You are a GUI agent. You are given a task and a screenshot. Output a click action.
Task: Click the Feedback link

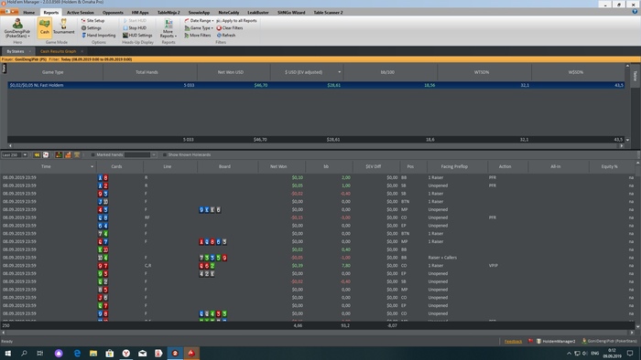513,341
